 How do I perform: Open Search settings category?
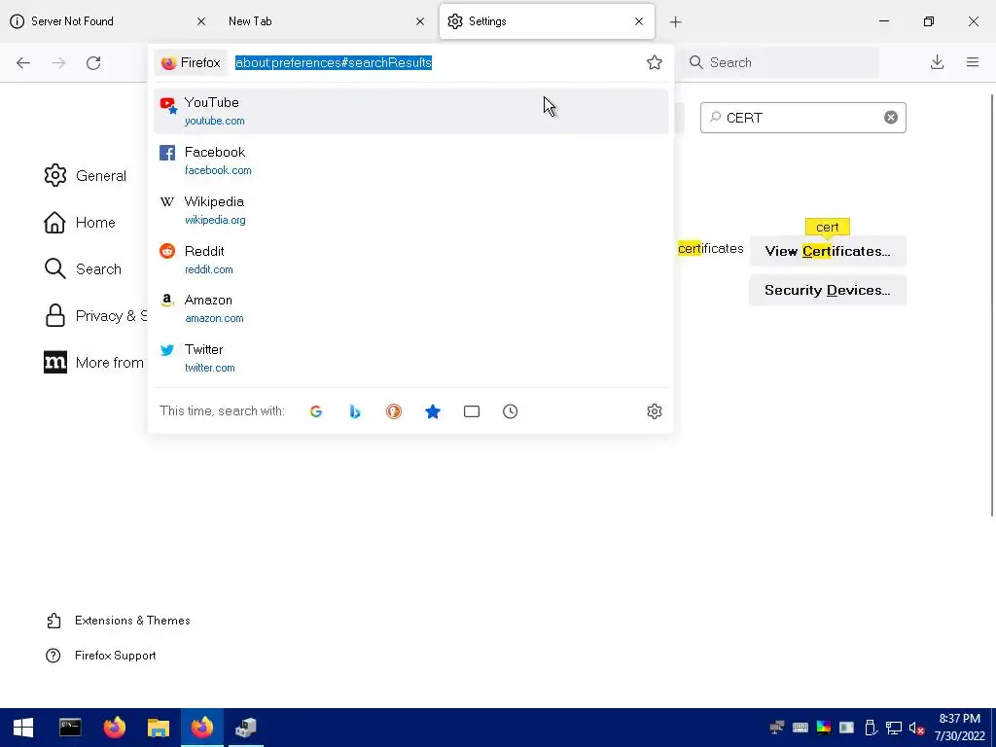[83, 269]
